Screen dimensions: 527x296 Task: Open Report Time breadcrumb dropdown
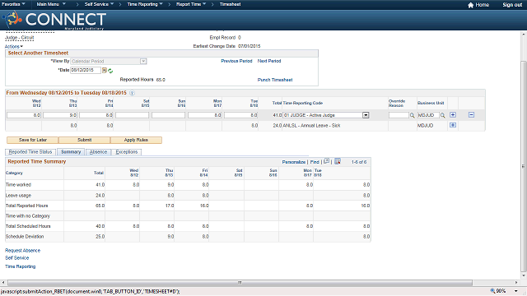coord(191,4)
